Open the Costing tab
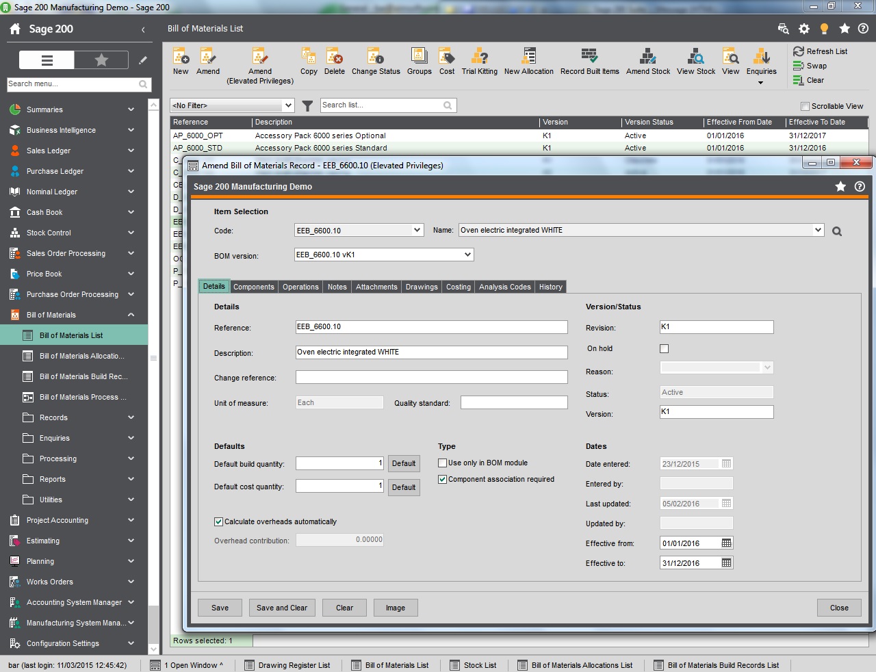 click(x=458, y=287)
